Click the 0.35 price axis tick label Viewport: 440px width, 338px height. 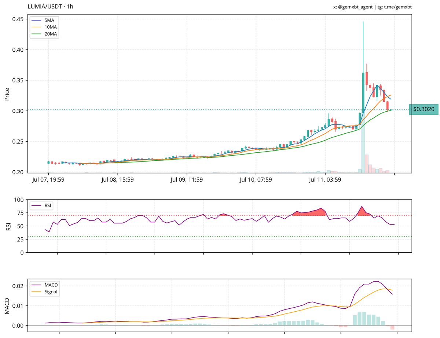coord(18,80)
